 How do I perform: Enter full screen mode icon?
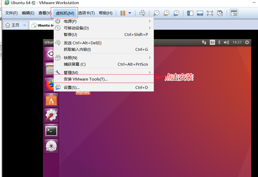[210, 13]
